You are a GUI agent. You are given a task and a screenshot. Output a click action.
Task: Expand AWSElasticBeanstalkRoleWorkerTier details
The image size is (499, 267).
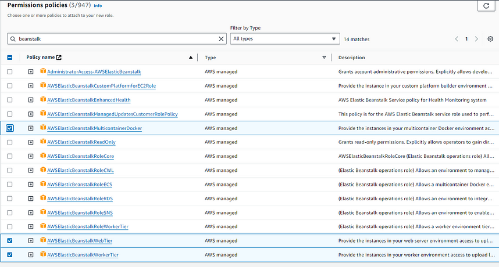[31, 227]
